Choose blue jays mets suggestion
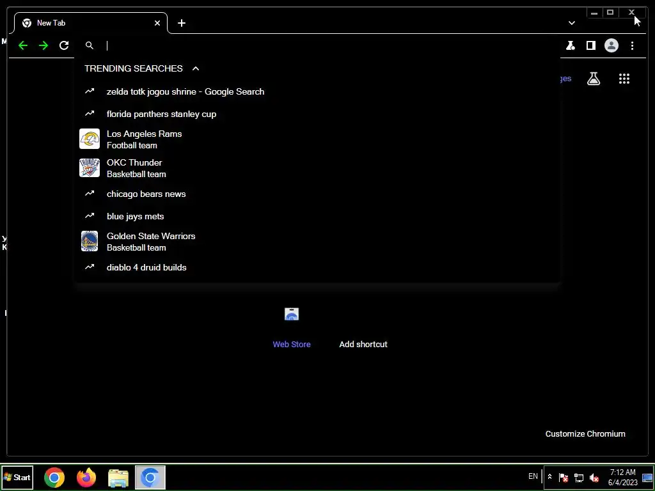 point(317,216)
